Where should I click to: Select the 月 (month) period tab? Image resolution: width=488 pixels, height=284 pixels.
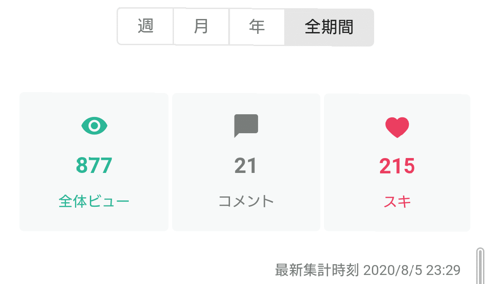point(201,27)
